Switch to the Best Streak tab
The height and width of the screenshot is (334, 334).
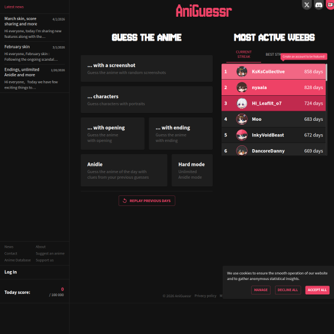273,55
